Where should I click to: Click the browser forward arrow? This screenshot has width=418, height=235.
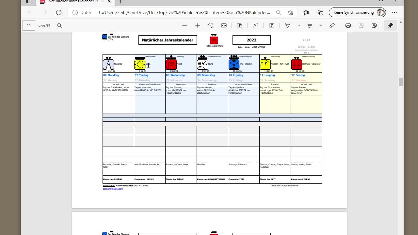click(x=44, y=12)
